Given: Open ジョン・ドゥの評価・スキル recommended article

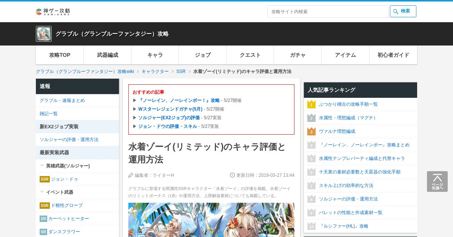Looking at the screenshot, I should (x=168, y=126).
